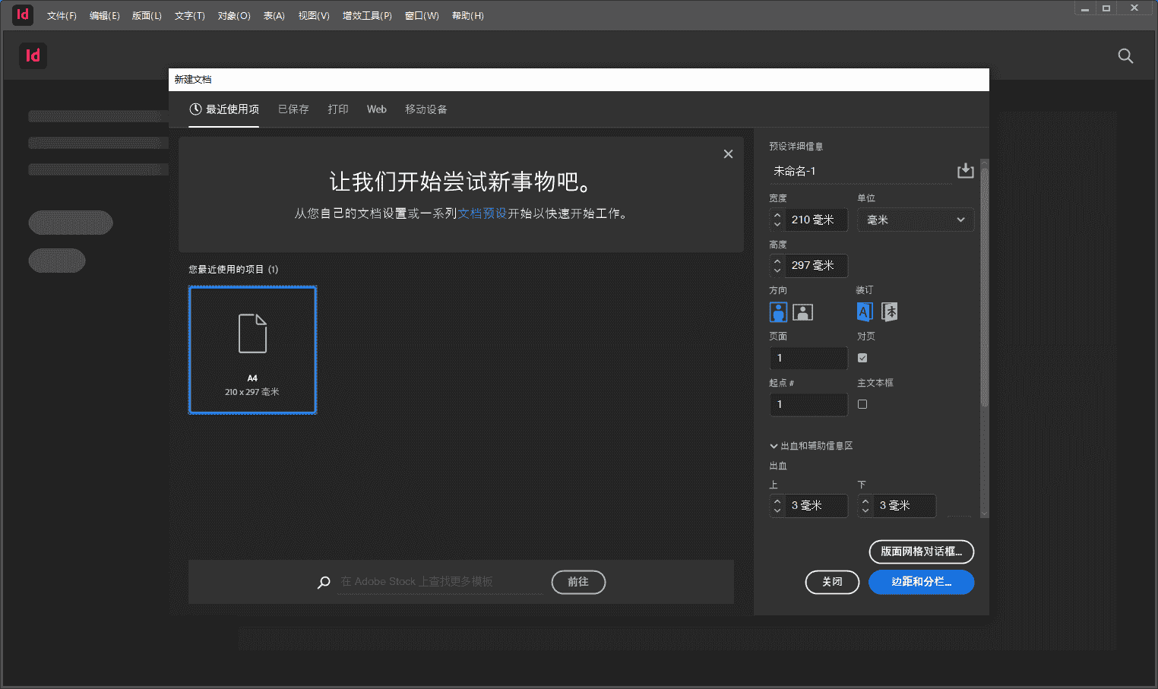
Task: Collapse the 出血和辅助信息区 section
Action: (774, 446)
